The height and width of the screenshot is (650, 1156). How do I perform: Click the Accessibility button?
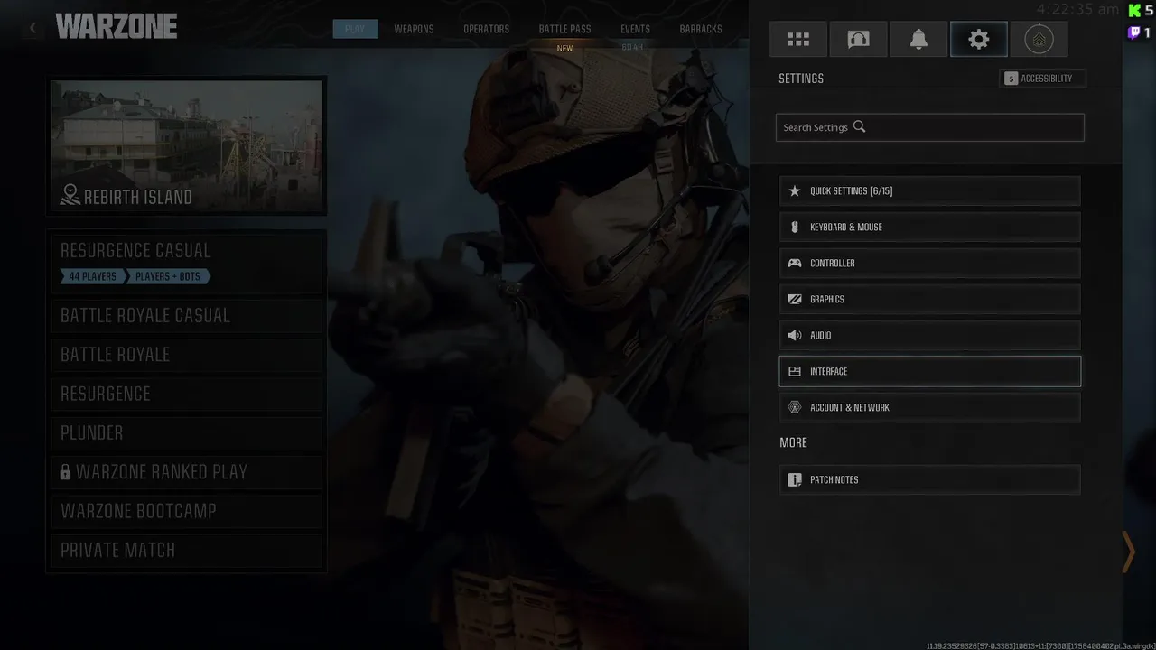tap(1043, 79)
